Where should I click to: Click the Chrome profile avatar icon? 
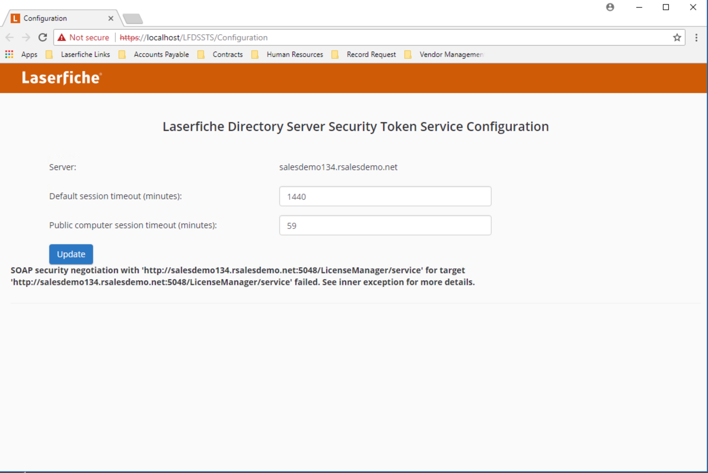(610, 7)
